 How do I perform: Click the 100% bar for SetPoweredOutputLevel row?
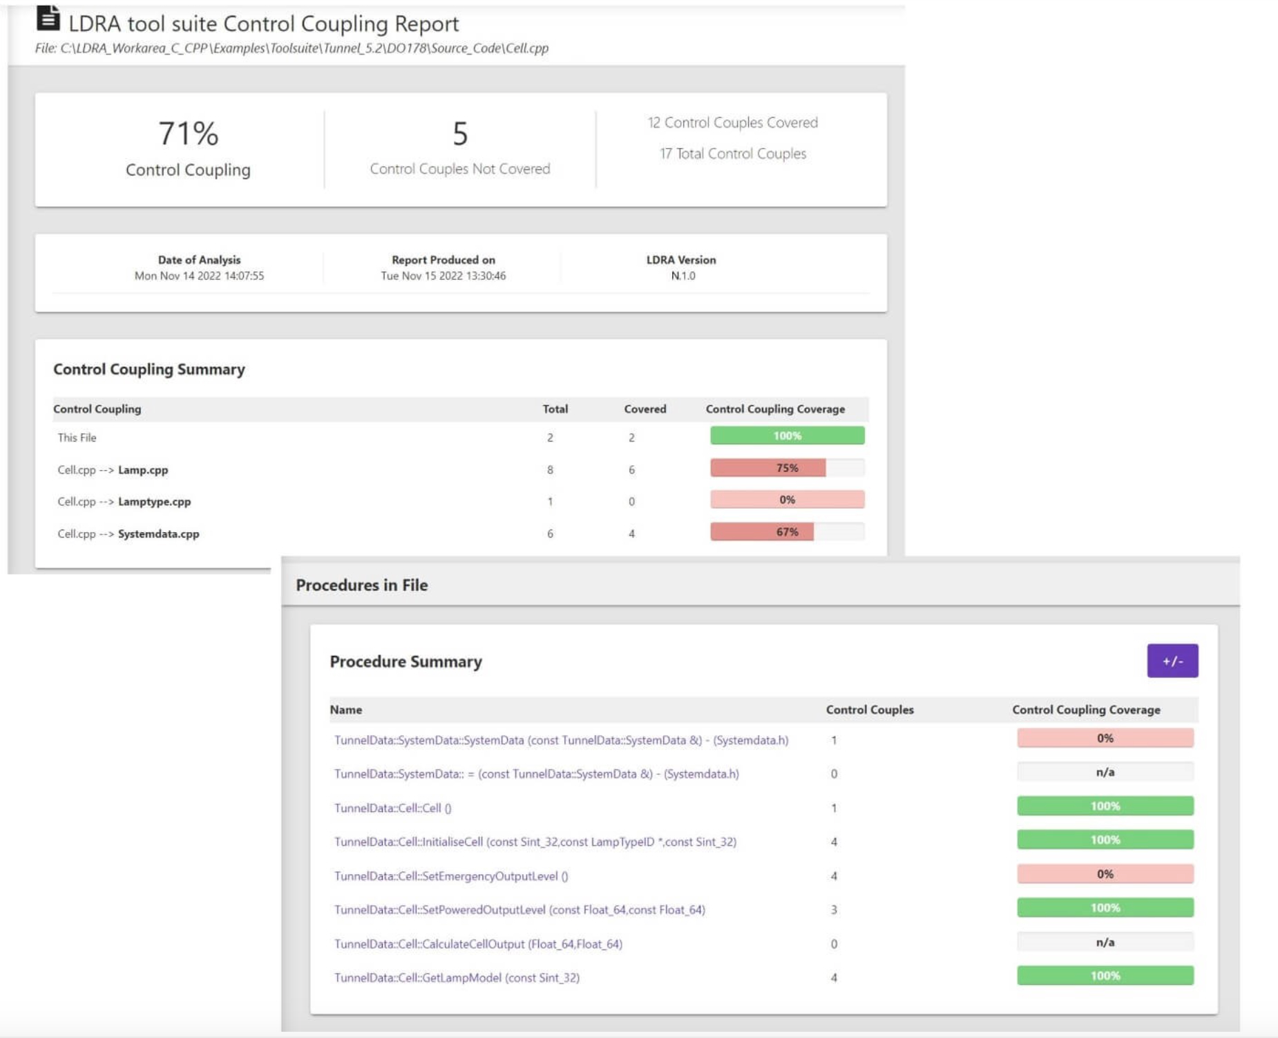(x=1105, y=908)
